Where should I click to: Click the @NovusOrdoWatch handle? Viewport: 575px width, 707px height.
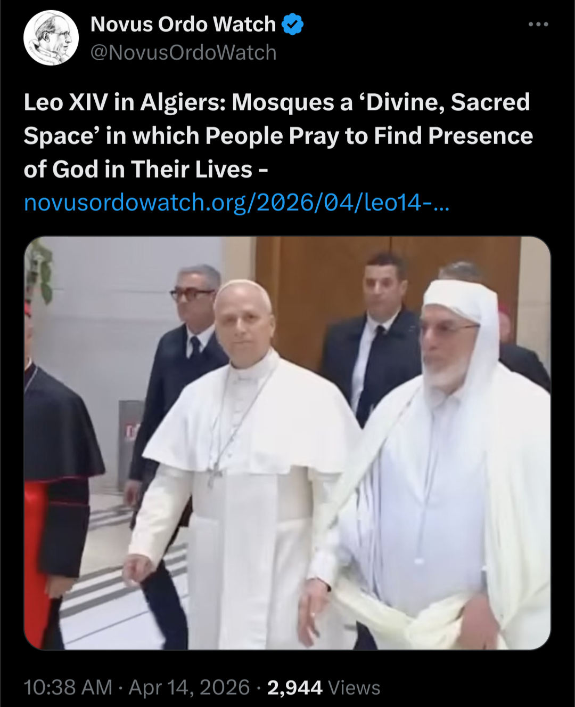(x=184, y=53)
